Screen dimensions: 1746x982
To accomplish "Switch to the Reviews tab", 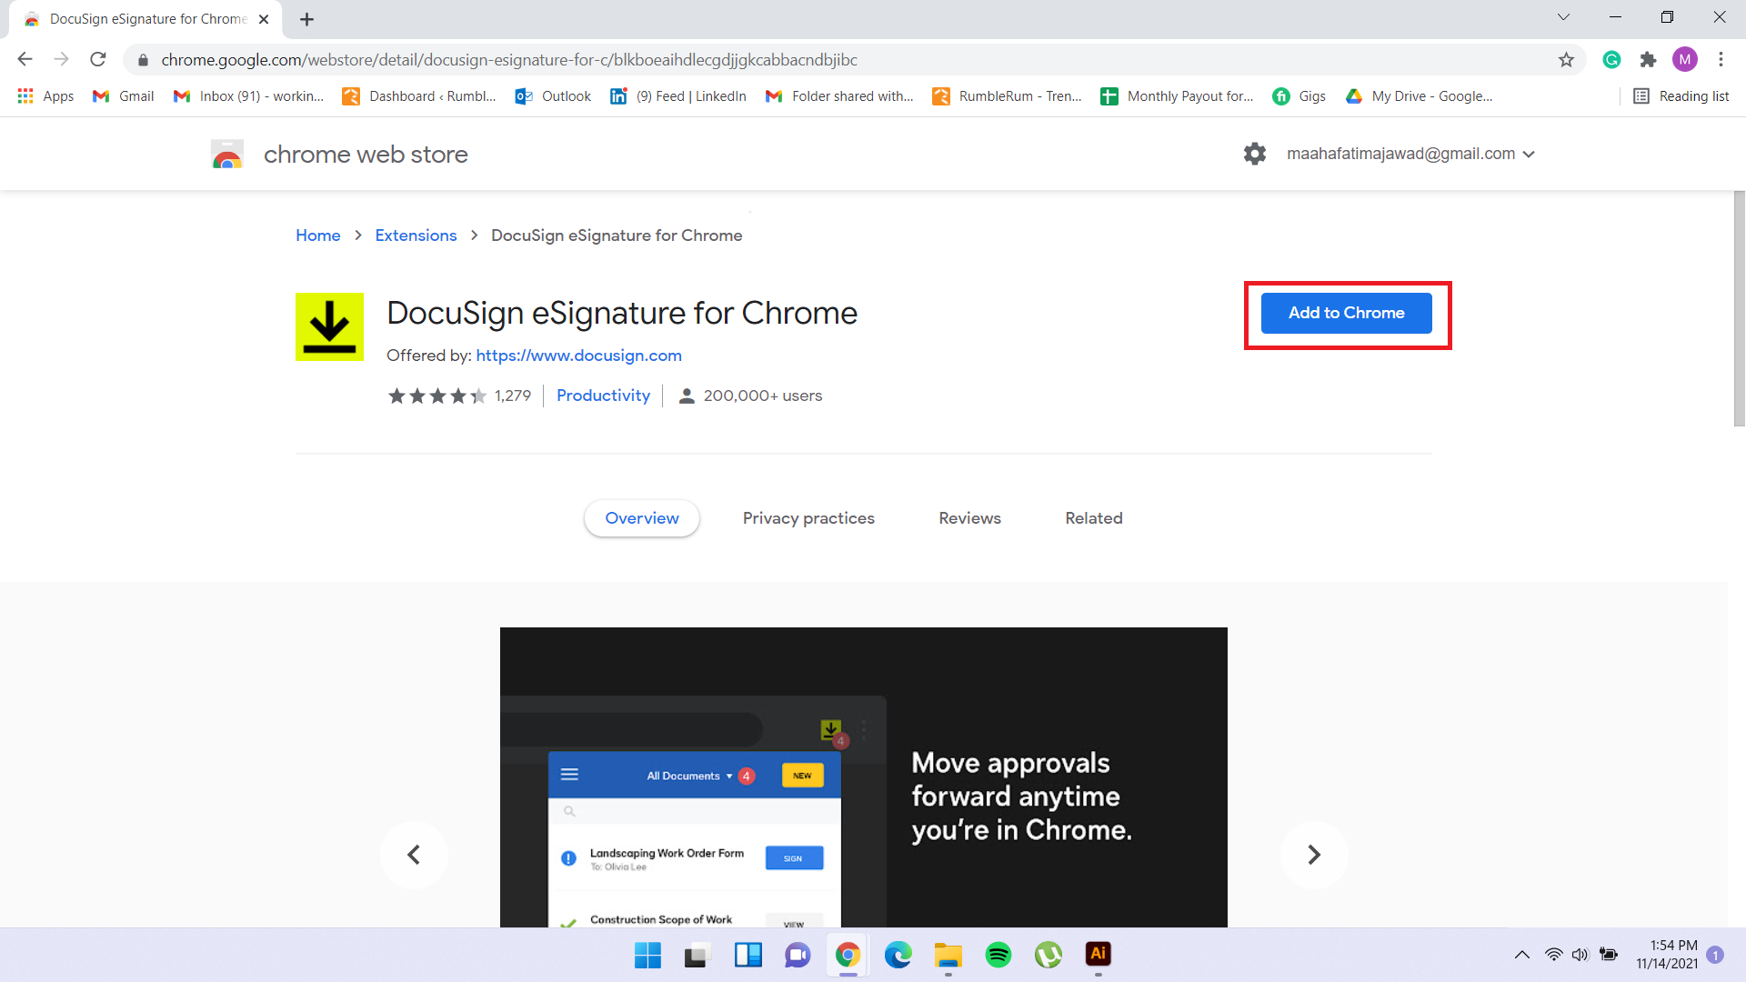I will click(x=969, y=518).
